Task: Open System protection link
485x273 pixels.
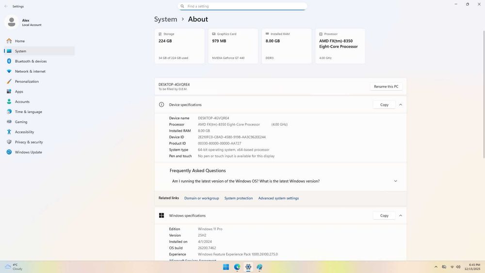Action: coord(239,198)
